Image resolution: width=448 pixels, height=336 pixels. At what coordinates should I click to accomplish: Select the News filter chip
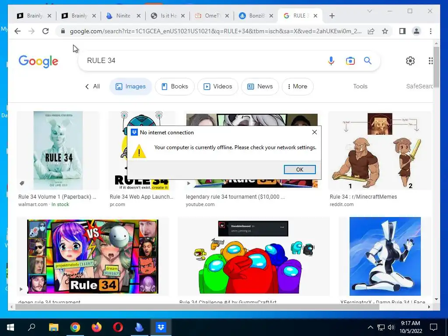(260, 86)
